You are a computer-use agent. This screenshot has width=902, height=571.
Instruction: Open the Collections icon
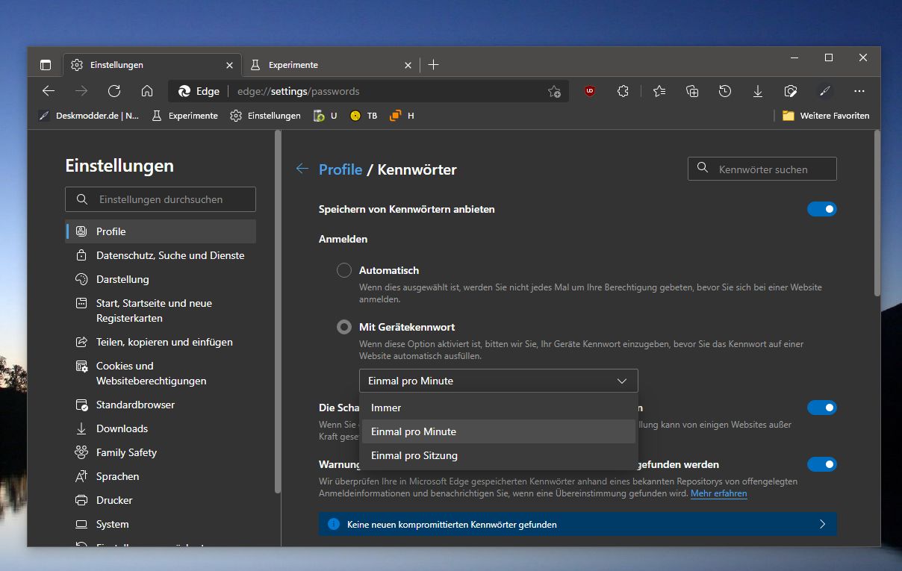(692, 91)
